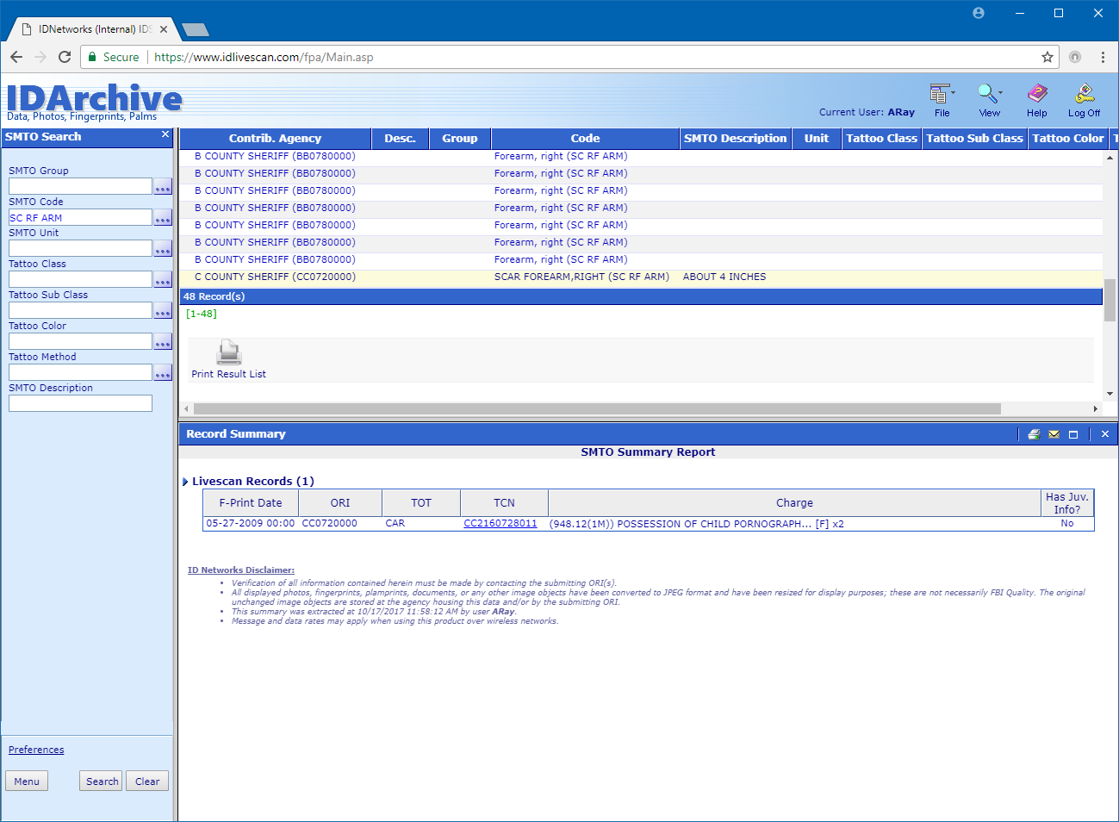The height and width of the screenshot is (822, 1119).
Task: Email the Record Summary via envelope icon
Action: (x=1054, y=434)
